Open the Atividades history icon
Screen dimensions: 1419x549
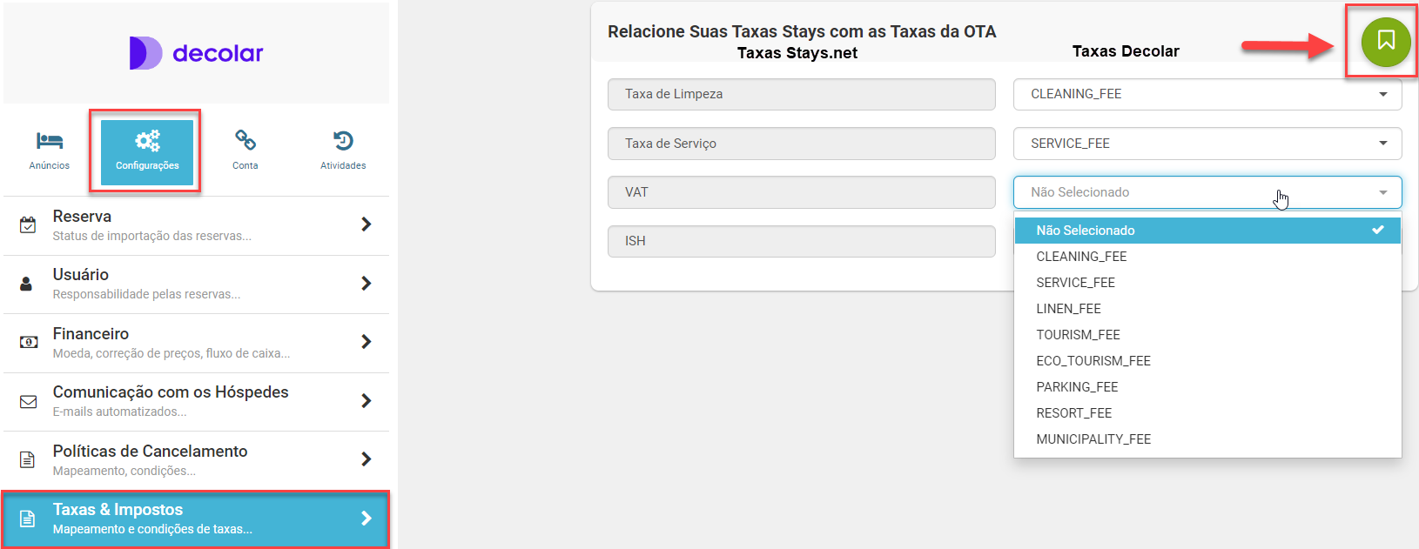(x=343, y=141)
